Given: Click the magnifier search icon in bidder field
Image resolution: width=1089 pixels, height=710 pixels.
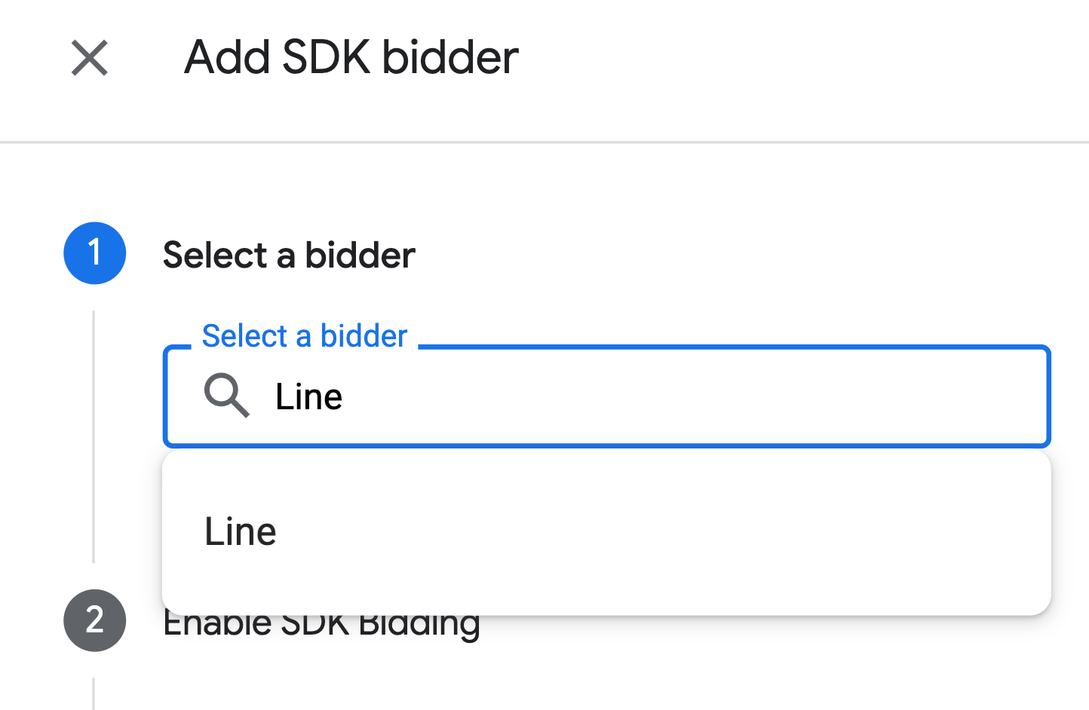Looking at the screenshot, I should (226, 395).
